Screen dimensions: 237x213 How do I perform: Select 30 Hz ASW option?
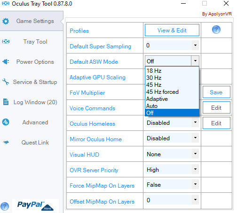[x=172, y=78]
